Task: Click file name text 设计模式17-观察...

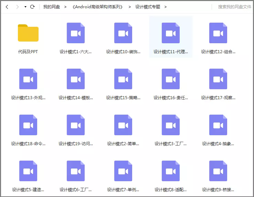Action: coord(218,98)
